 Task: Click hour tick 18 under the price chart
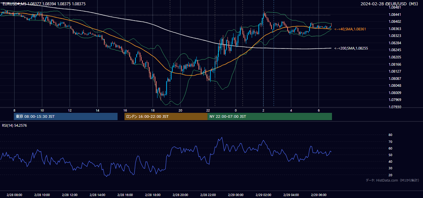click(153, 110)
